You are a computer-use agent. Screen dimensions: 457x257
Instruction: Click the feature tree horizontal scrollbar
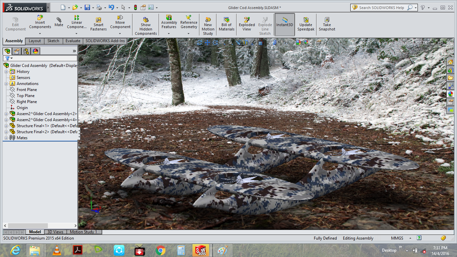click(x=28, y=226)
